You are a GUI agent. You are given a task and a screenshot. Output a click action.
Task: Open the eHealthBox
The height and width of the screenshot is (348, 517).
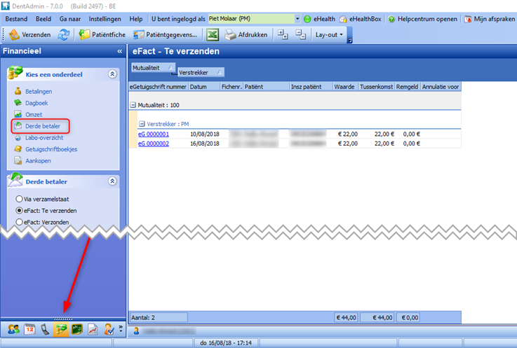(x=361, y=19)
